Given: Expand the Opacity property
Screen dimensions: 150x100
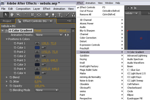Looking at the screenshot, I should point(6,86).
